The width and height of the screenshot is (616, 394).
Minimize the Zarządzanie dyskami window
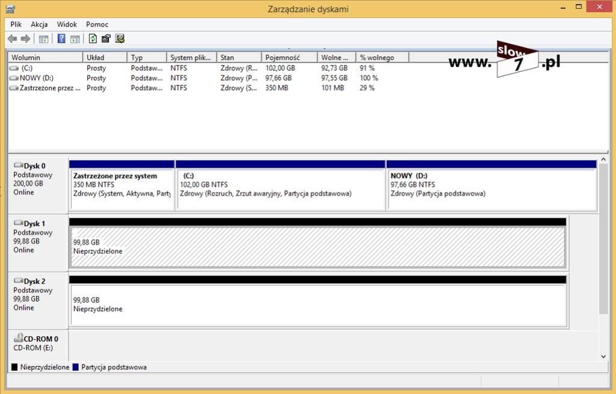pos(563,7)
